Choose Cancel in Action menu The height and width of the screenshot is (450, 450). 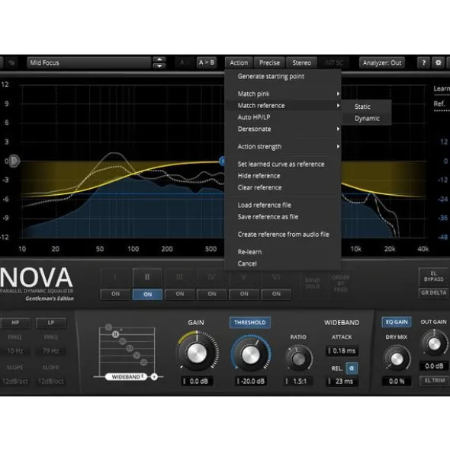point(283,263)
